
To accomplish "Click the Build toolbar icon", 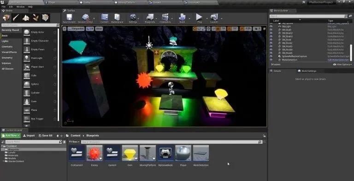I will point(182,18).
